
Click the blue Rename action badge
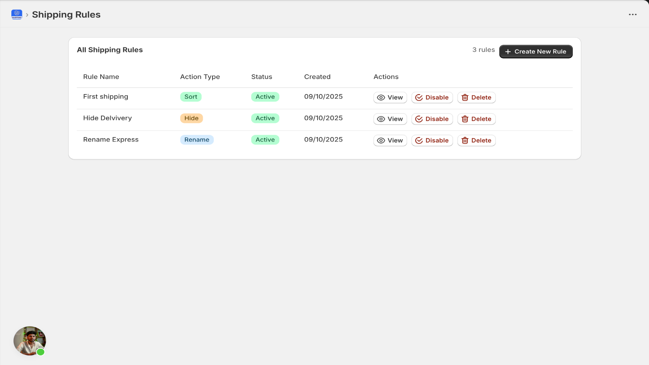[x=197, y=140]
